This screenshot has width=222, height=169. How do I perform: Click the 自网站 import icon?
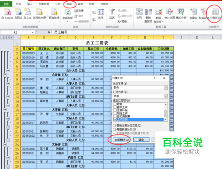pyautogui.click(x=18, y=12)
